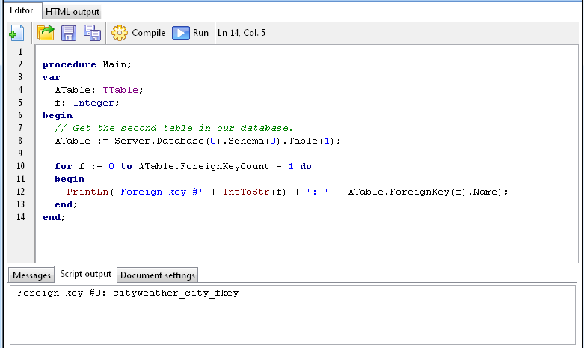584x348 pixels.
Task: Save all documents icon
Action: (x=92, y=33)
